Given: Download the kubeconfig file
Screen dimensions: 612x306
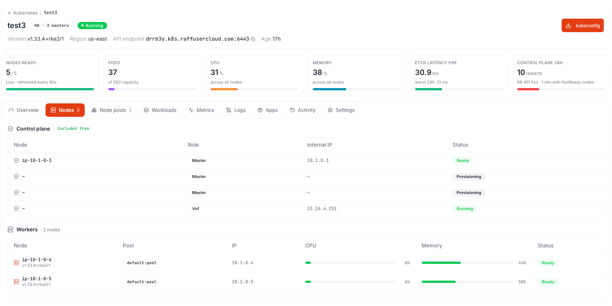Looking at the screenshot, I should click(x=583, y=25).
